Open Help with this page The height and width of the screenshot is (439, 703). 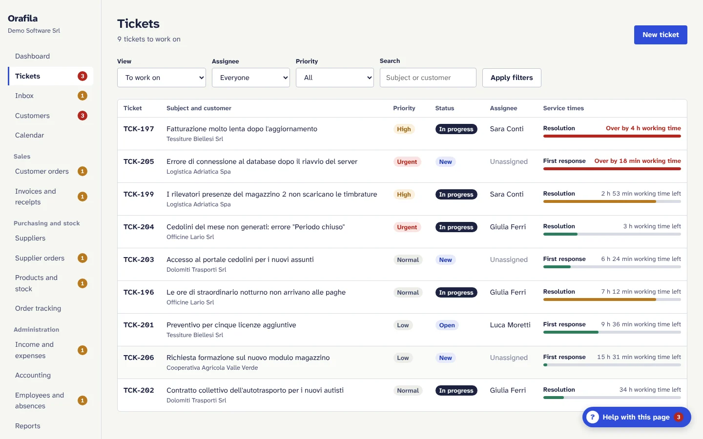637,417
